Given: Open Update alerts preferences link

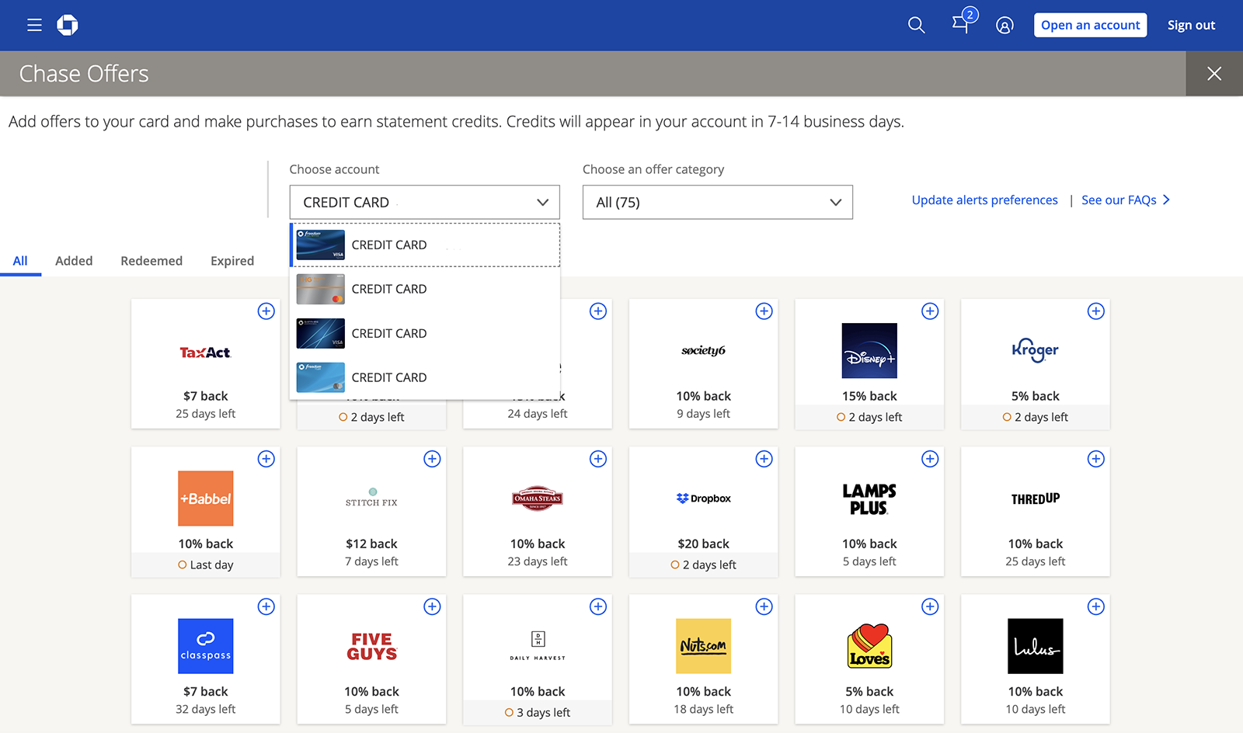Looking at the screenshot, I should 984,200.
